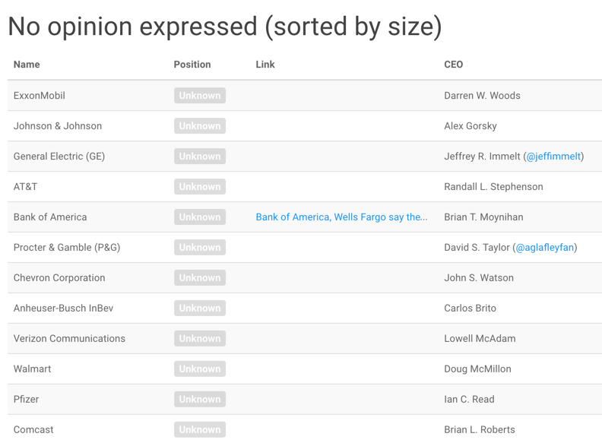Screen dimensions: 602x443
Task: Open the @aglafleyfan Twitter link
Action: 545,248
